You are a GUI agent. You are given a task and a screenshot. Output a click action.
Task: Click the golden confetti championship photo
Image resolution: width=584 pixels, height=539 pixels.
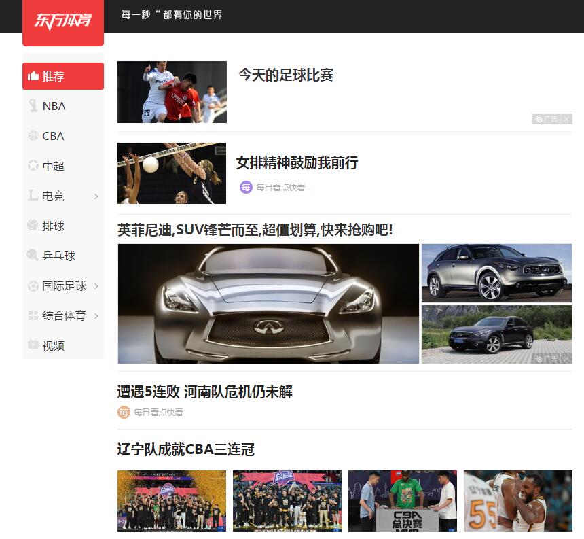click(172, 501)
